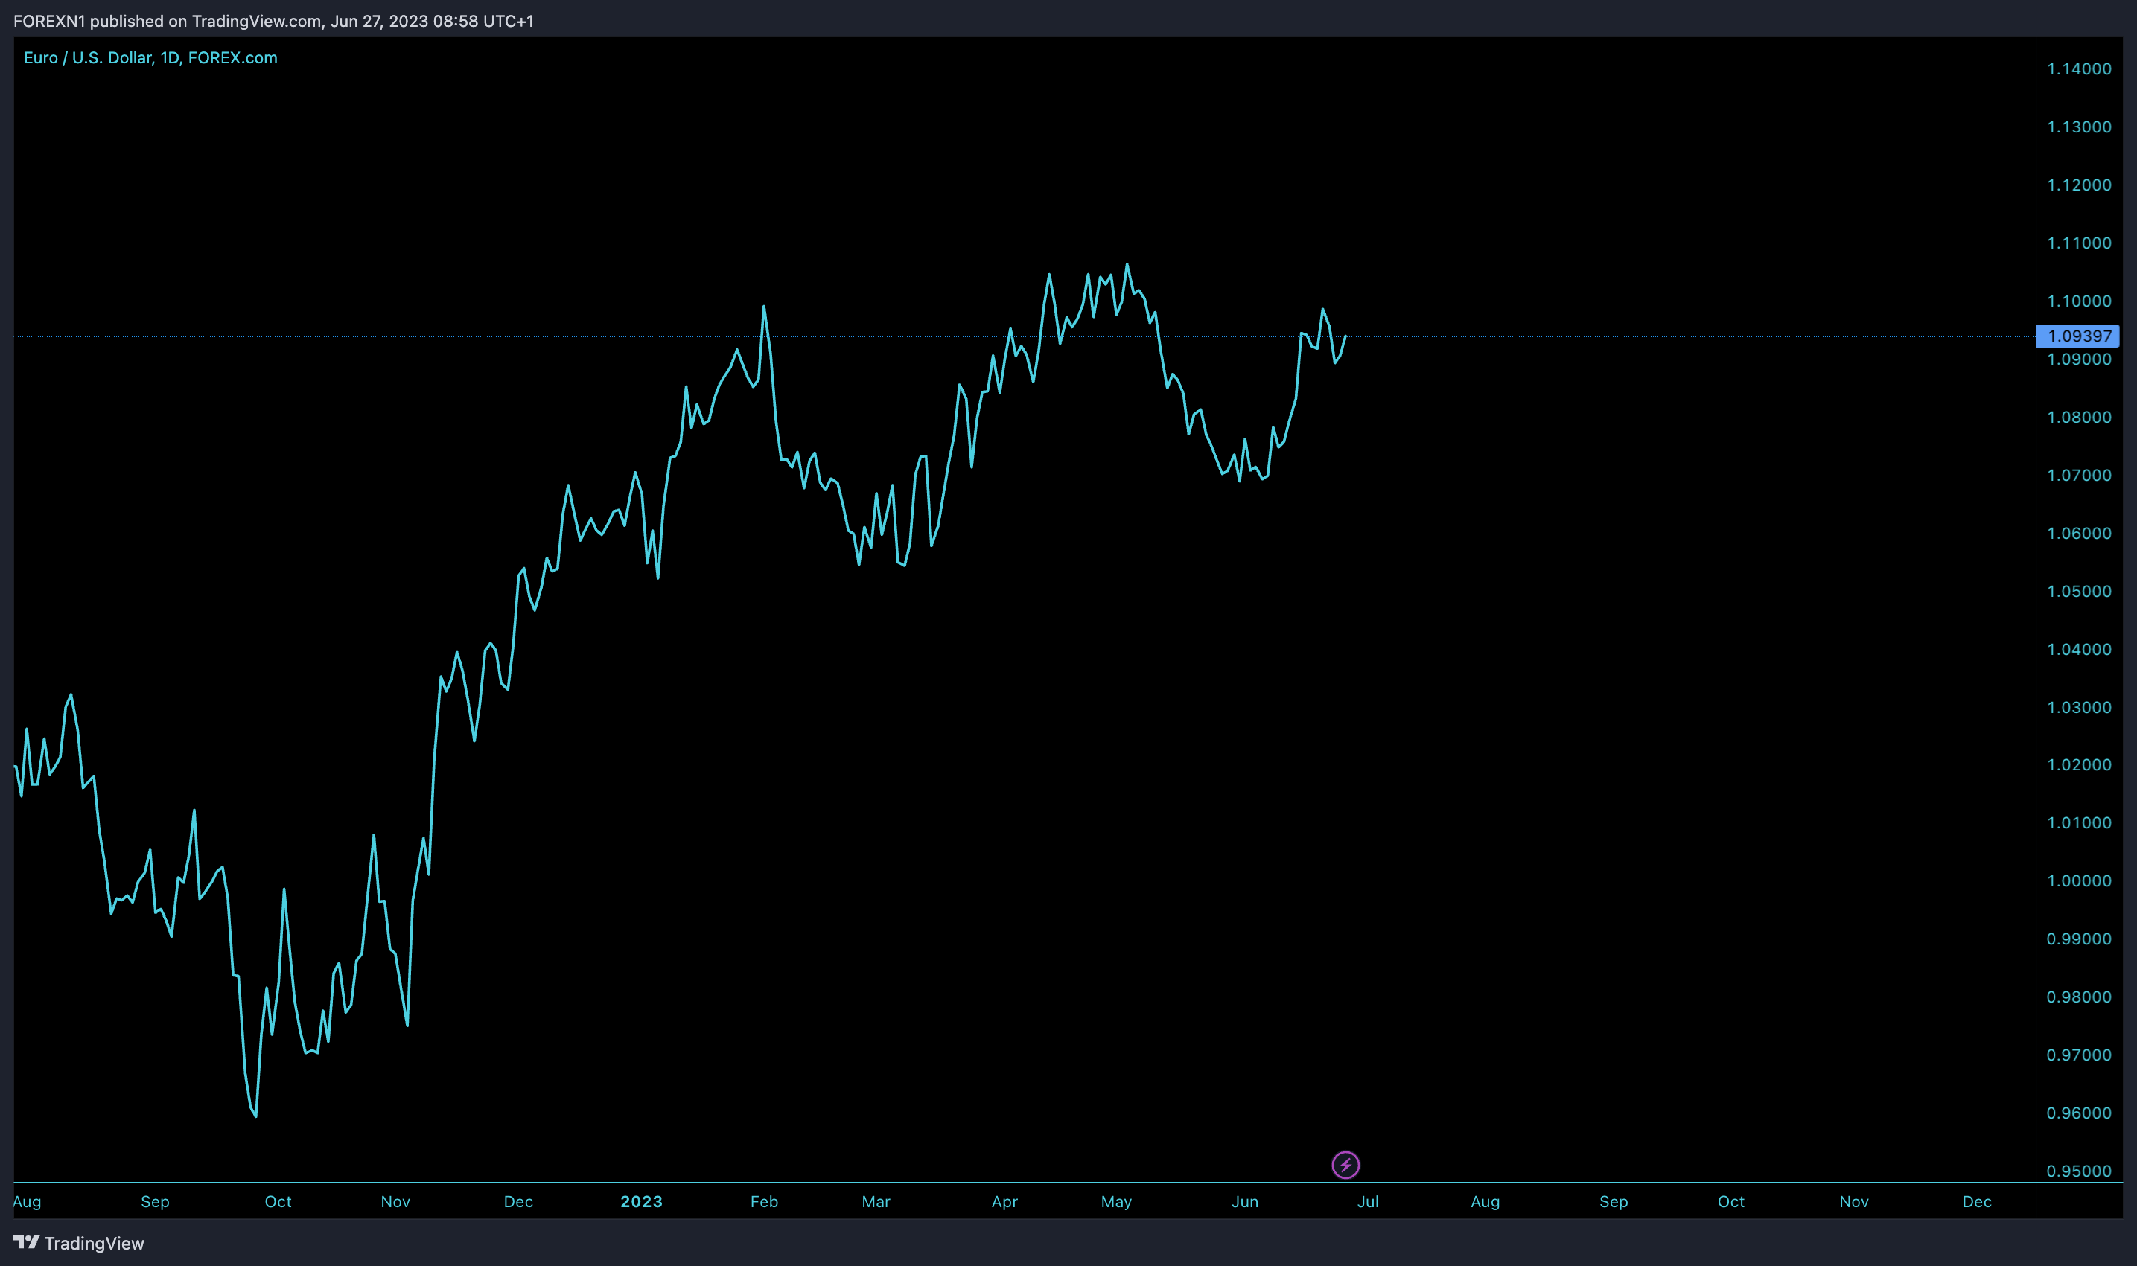Click the Apr label on time axis
Screen dimensions: 2137x1266
tap(1004, 1201)
